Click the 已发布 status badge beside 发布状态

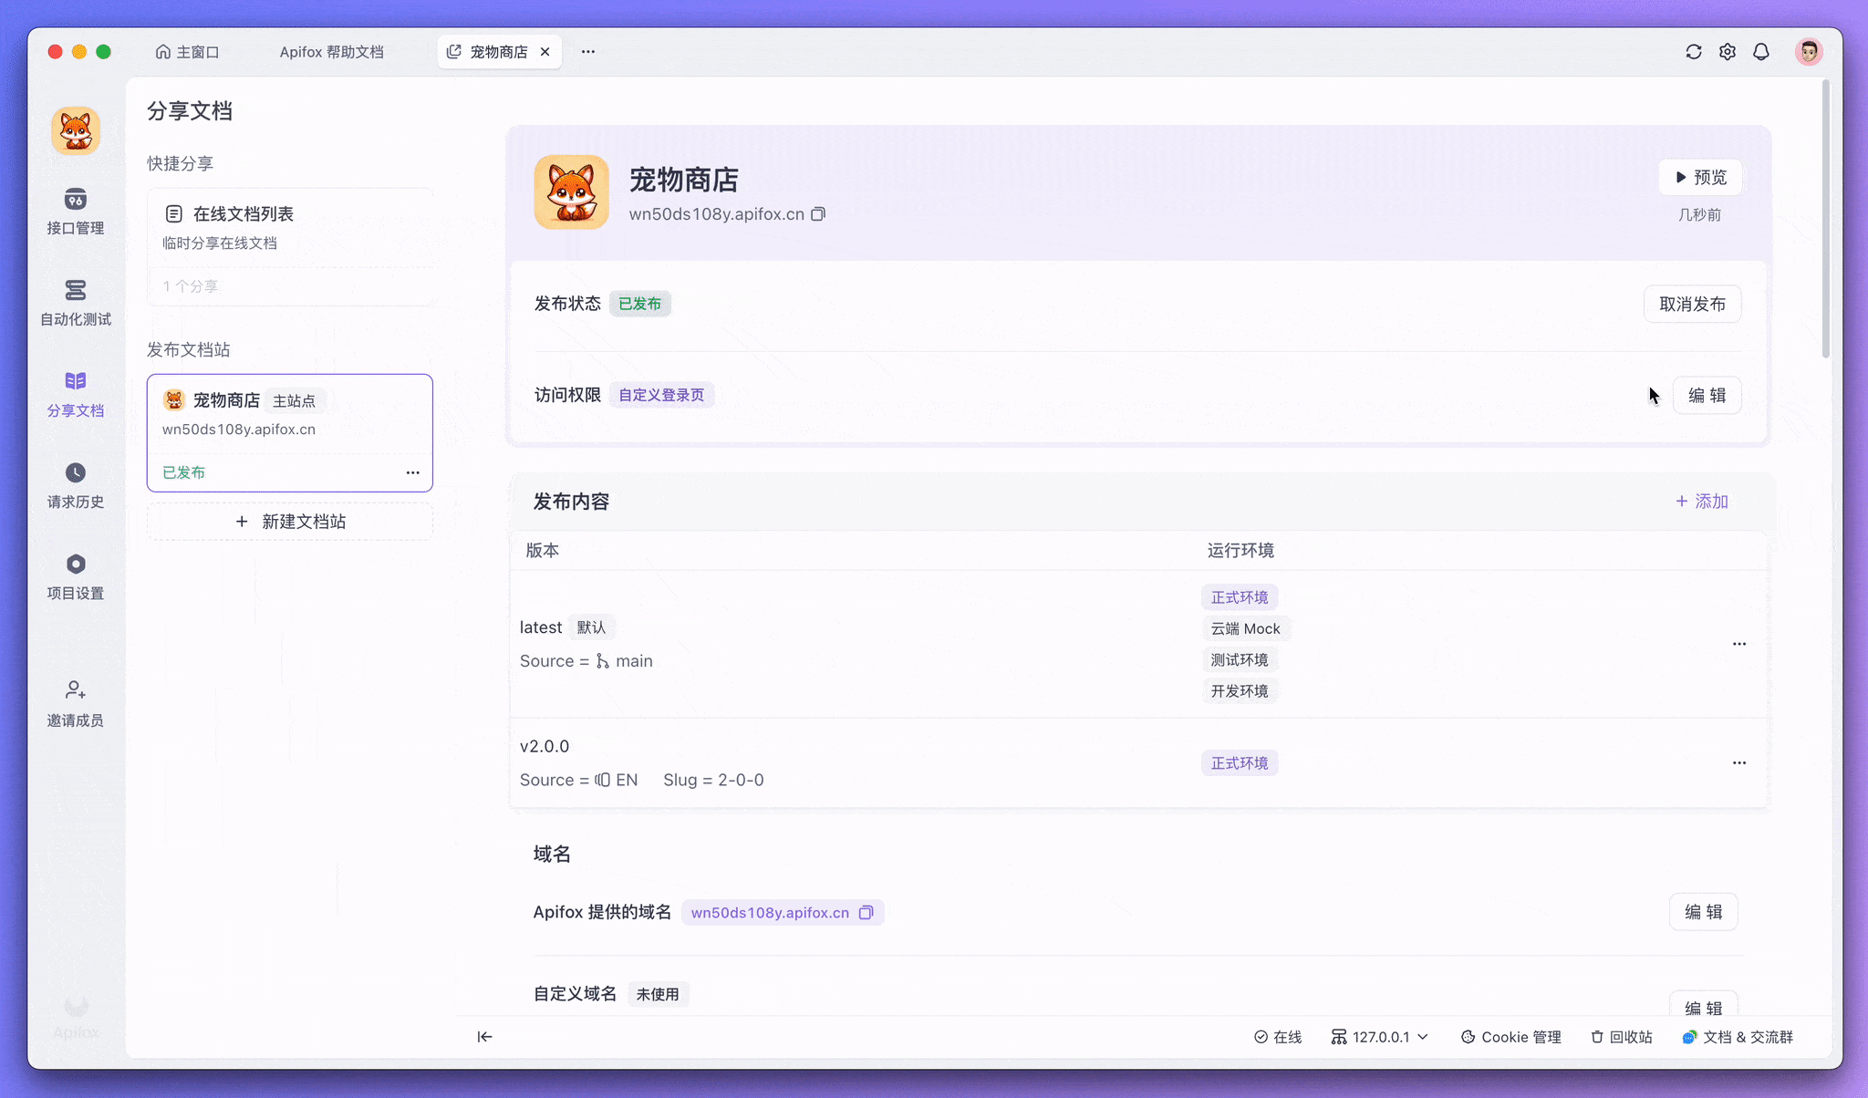tap(639, 304)
